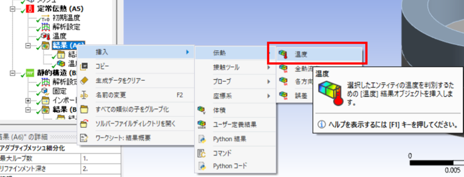Image resolution: width=464 pixels, height=177 pixels.
Task: Click folder icon beside すべての類似の子をグループ化
Action: coord(84,109)
